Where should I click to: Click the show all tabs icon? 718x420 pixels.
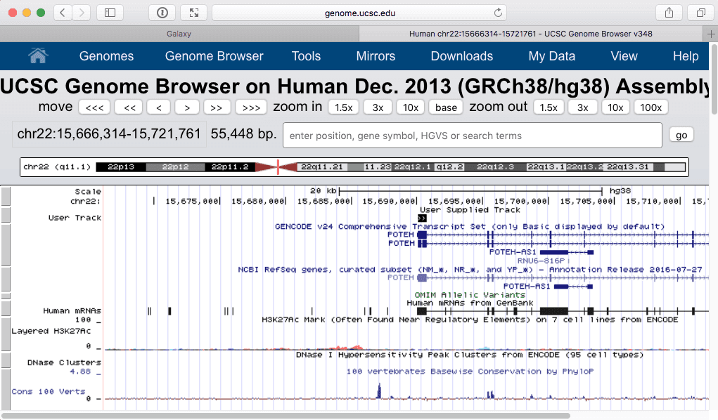(700, 13)
